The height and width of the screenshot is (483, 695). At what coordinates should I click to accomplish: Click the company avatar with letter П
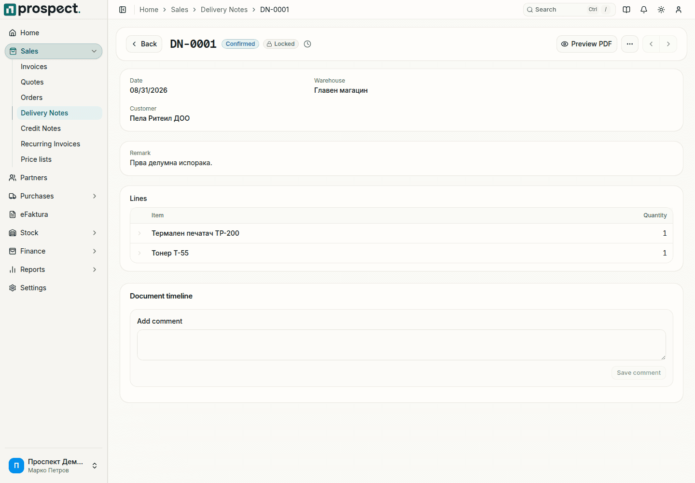tap(16, 466)
